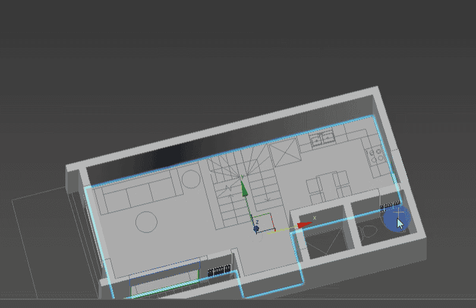
Task: Click the red X-axis arrow of the move gizmo
Action: coord(304,225)
